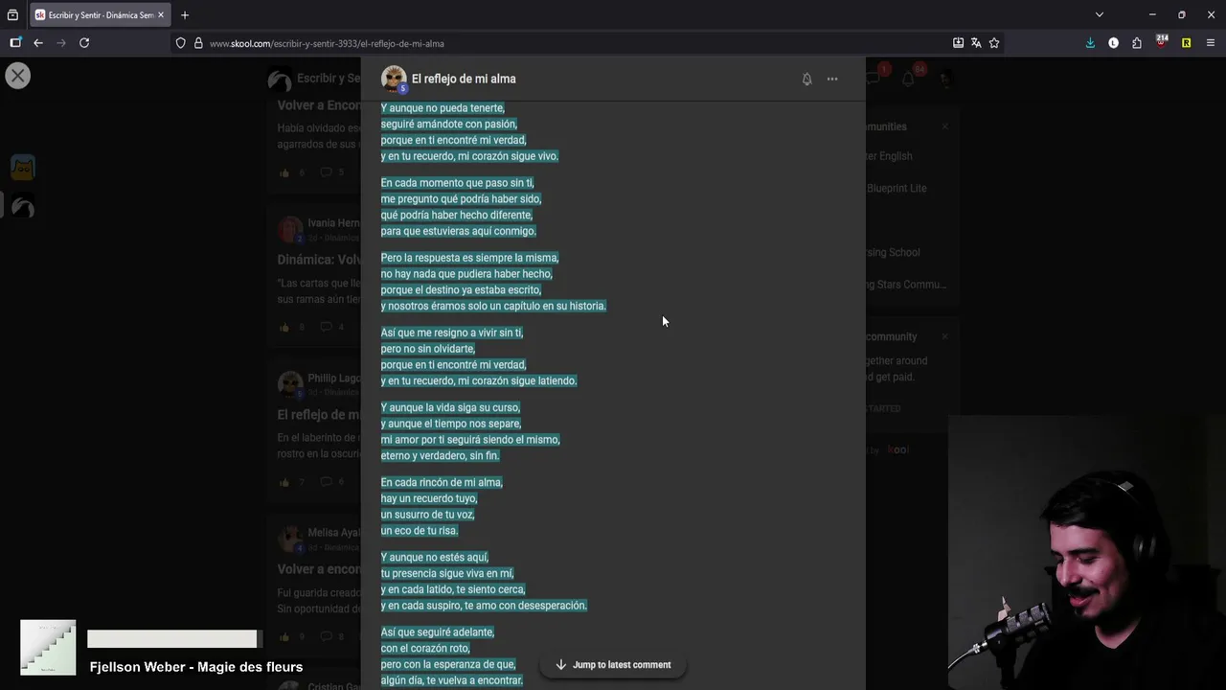Viewport: 1226px width, 690px height.
Task: Click the site security lock icon
Action: (x=198, y=43)
